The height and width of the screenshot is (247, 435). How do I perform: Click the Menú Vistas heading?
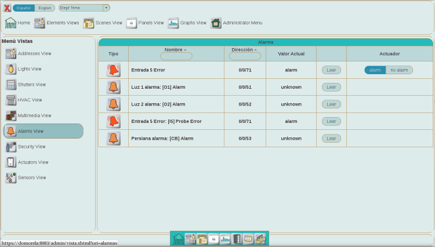point(17,41)
